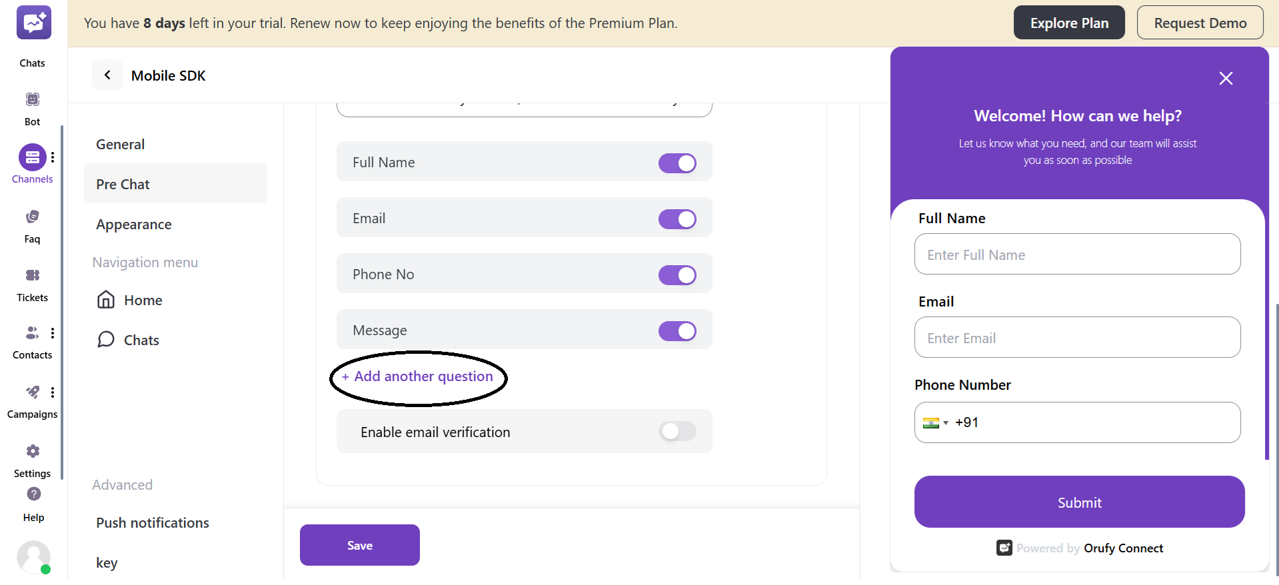Open the Faq section
This screenshot has width=1279, height=585.
(x=31, y=223)
